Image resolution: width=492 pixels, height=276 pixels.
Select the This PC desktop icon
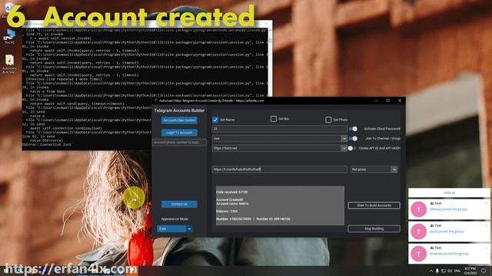pos(9,37)
